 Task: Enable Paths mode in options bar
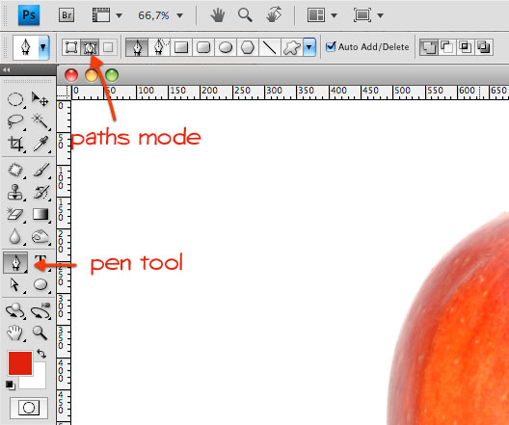pos(90,47)
